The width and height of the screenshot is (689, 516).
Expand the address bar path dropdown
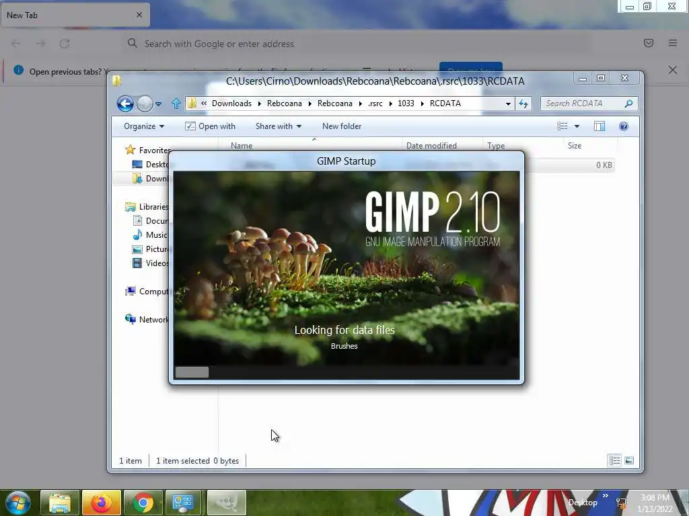[508, 104]
